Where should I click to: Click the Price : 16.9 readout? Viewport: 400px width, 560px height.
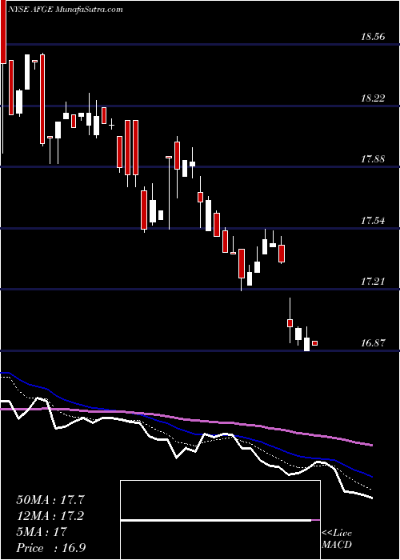pos(51,548)
